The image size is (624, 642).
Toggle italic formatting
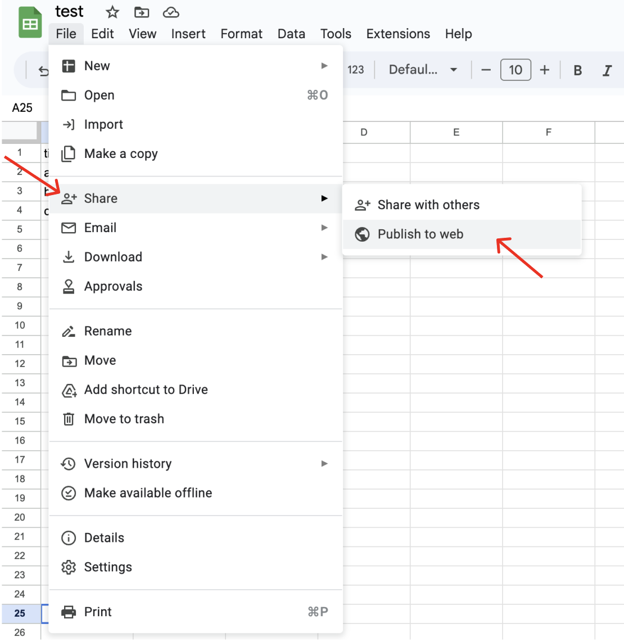coord(607,70)
